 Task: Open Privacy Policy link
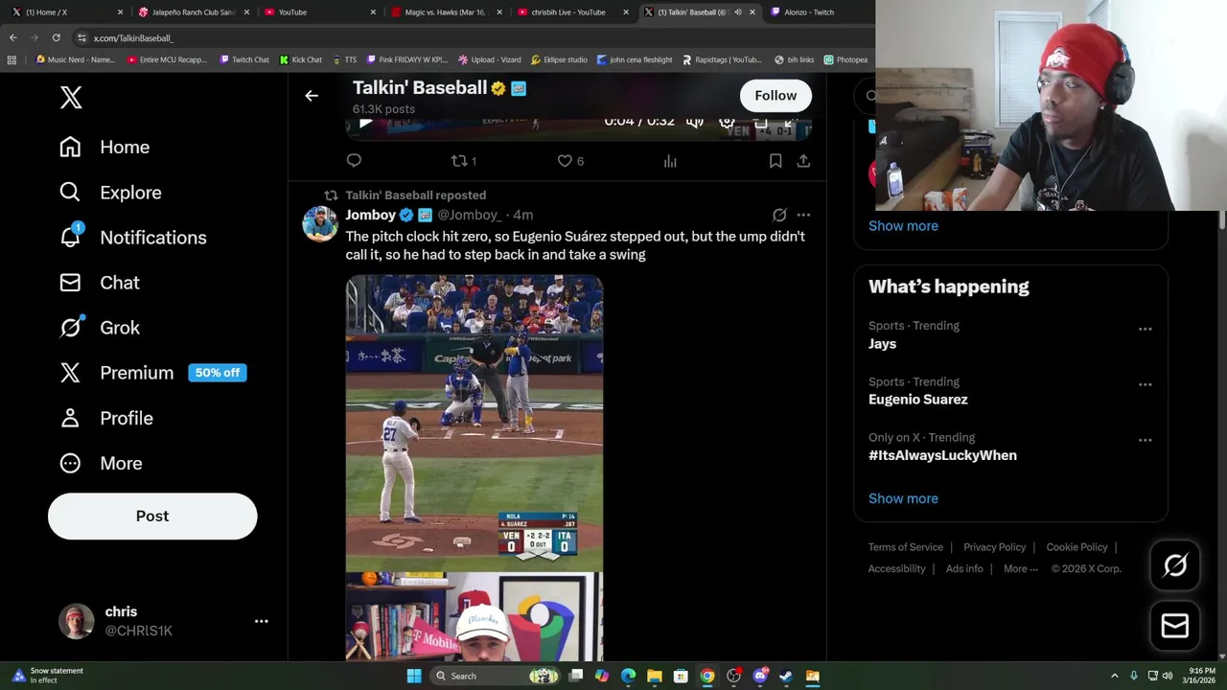pyautogui.click(x=994, y=547)
